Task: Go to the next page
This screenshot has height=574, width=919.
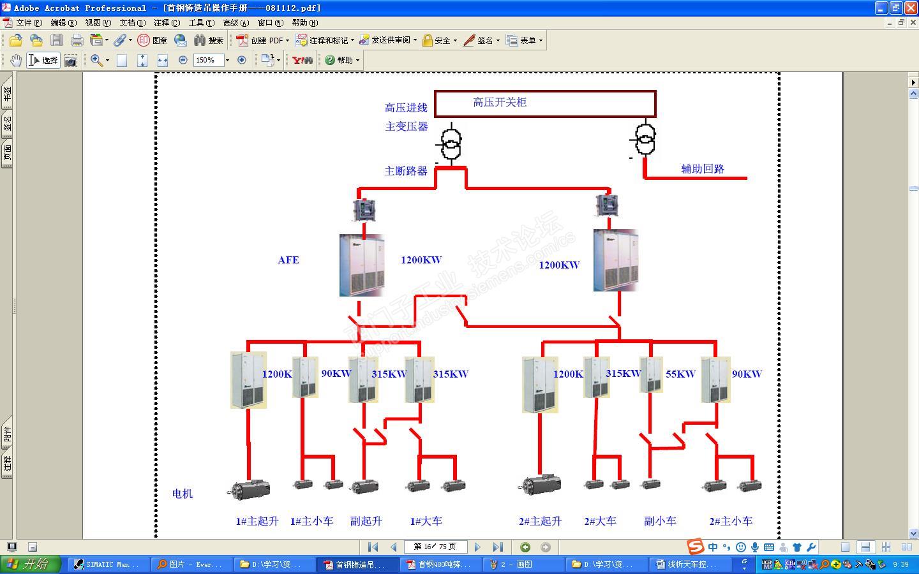Action: coord(477,547)
